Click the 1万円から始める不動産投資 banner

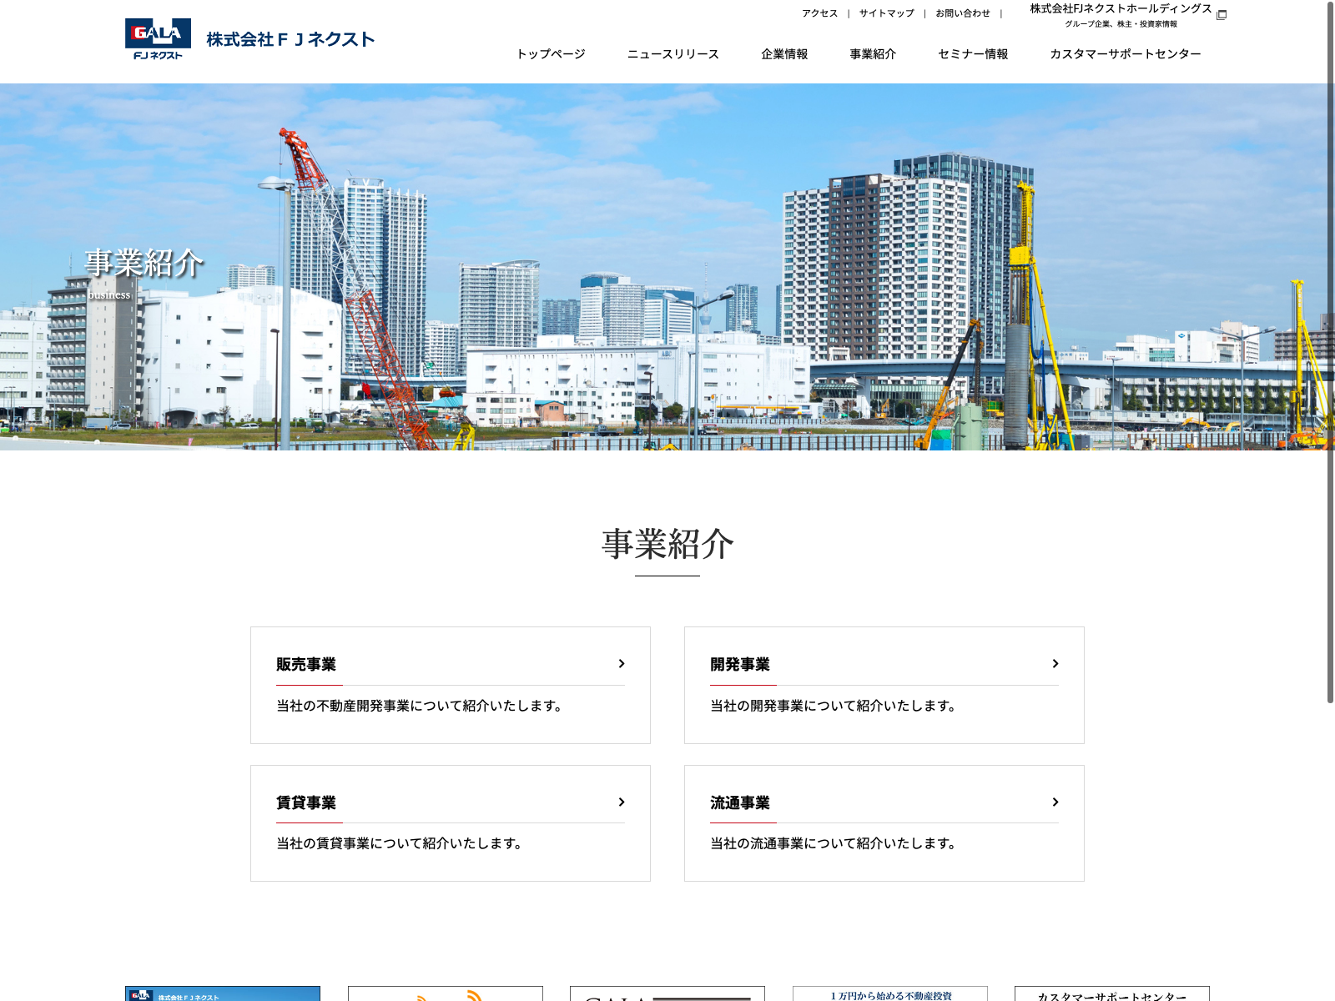(x=890, y=994)
